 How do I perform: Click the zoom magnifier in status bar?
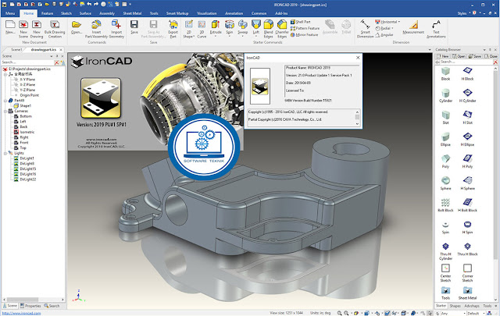pyautogui.click(x=340, y=314)
